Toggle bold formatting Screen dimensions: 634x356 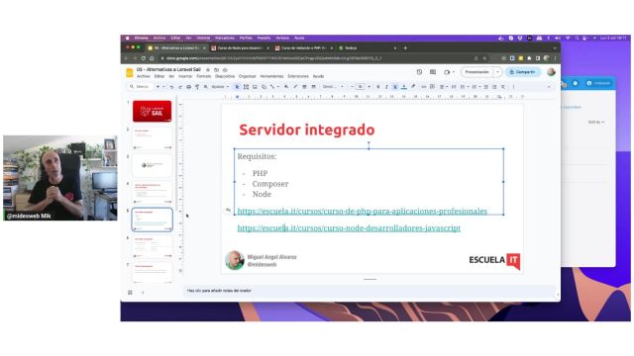(x=378, y=87)
